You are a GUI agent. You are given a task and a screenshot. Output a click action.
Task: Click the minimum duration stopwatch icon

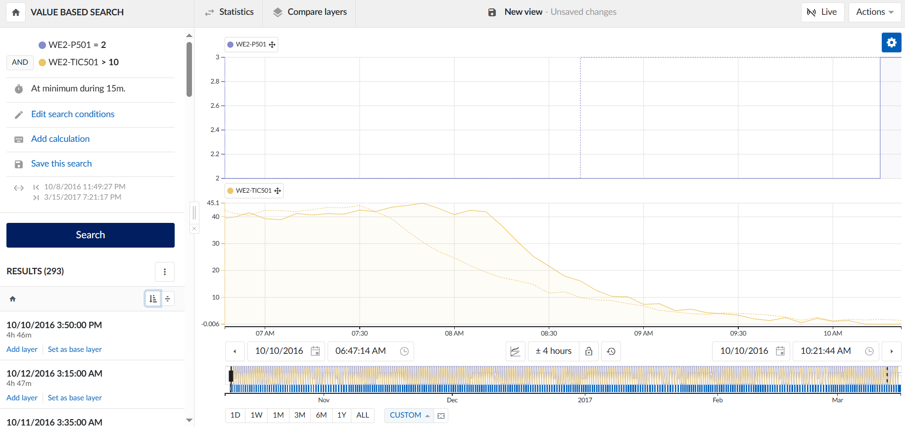click(19, 89)
